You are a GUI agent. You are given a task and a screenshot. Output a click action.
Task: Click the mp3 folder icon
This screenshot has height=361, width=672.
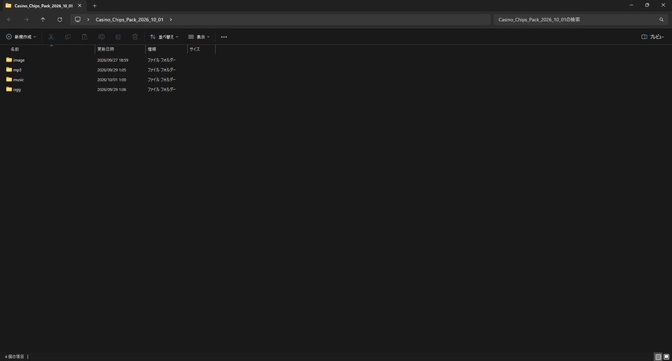tap(9, 70)
